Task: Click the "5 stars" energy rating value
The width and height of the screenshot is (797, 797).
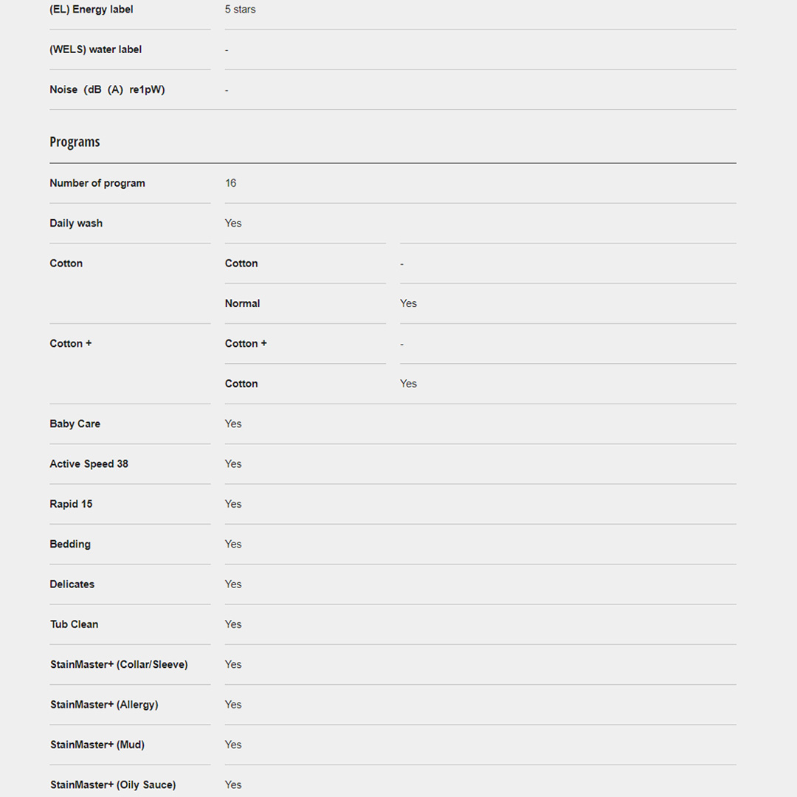Action: [241, 10]
